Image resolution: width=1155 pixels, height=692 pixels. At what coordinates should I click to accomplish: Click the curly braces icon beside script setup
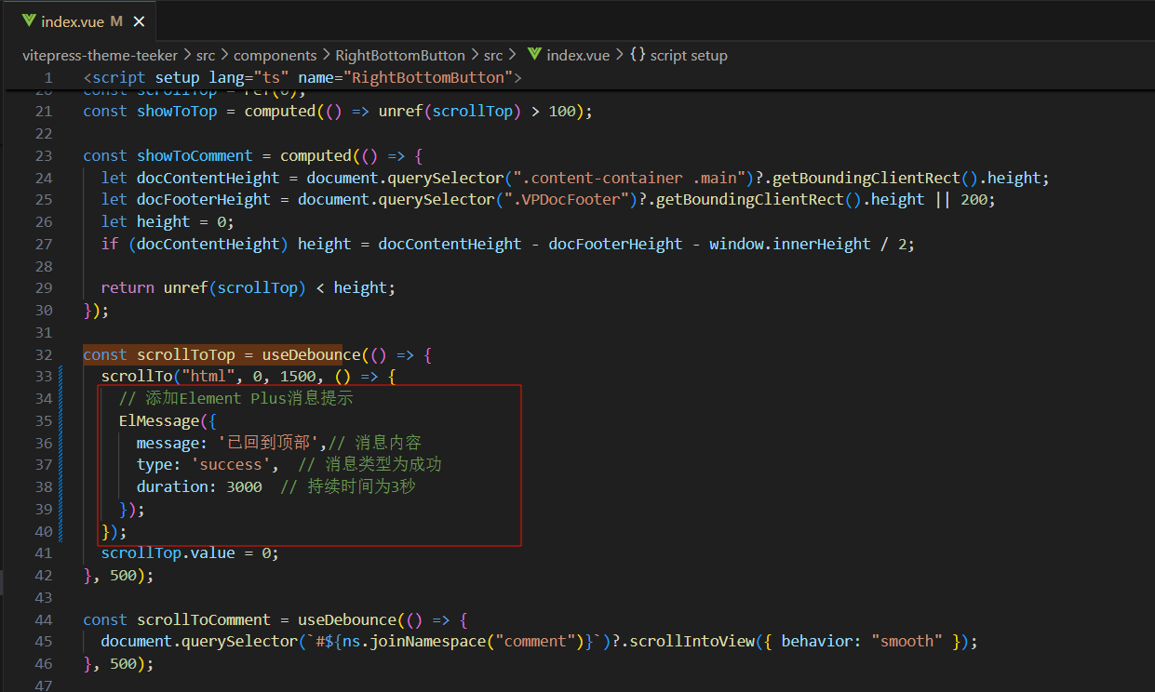[637, 55]
